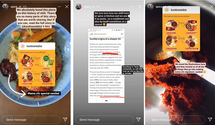Viewport: 215px width, 125px height.
Task: Click Send message field in third story
Action: (176, 120)
